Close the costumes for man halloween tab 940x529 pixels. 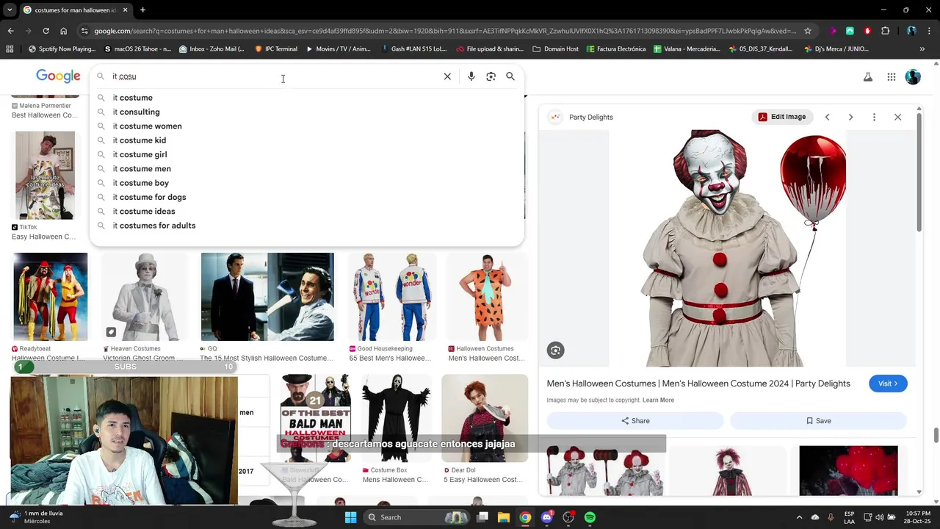(x=125, y=10)
